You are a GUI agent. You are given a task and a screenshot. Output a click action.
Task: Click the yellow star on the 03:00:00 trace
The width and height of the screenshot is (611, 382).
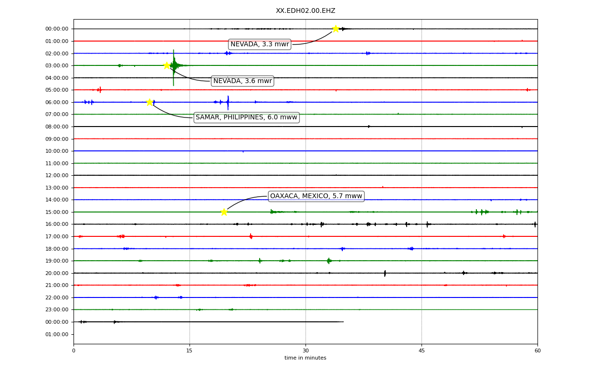167,65
